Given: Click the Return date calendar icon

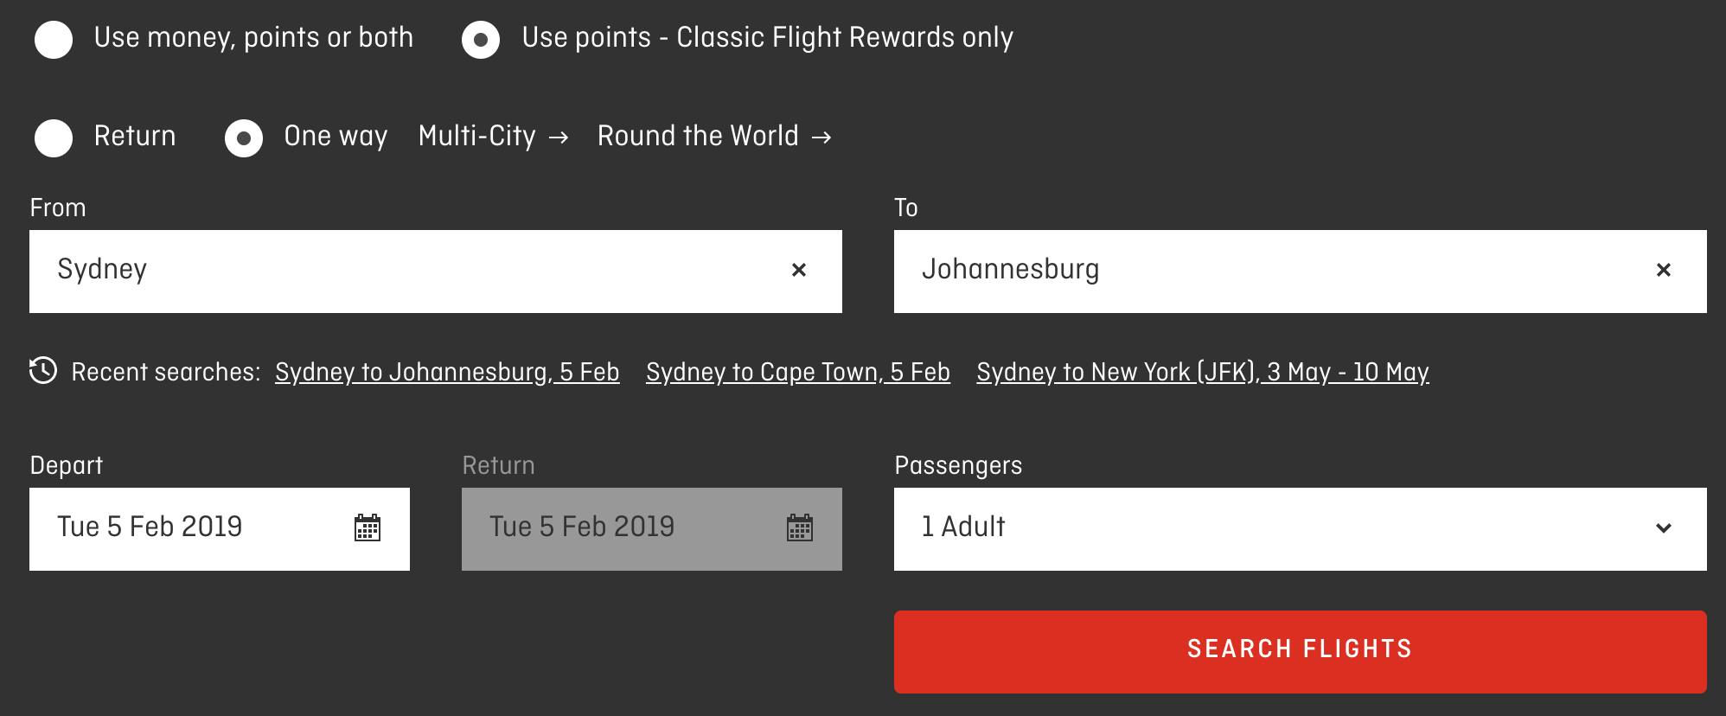Looking at the screenshot, I should (800, 527).
